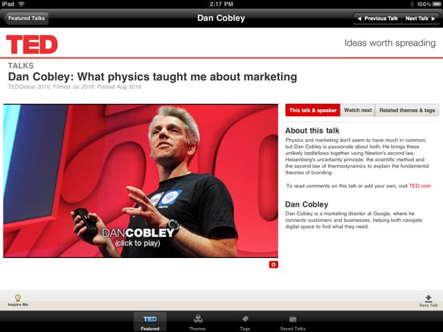
Task: Play the Dan Cobley video
Action: click(x=141, y=181)
